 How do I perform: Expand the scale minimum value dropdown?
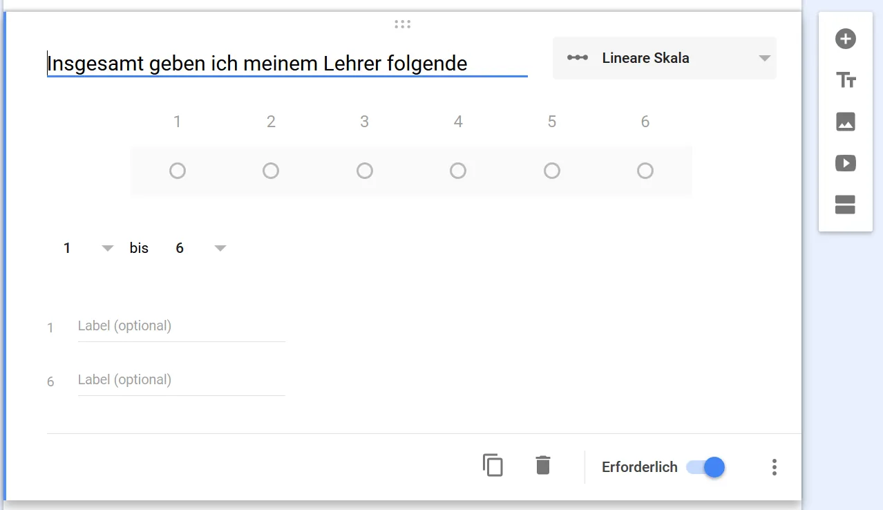tap(87, 248)
